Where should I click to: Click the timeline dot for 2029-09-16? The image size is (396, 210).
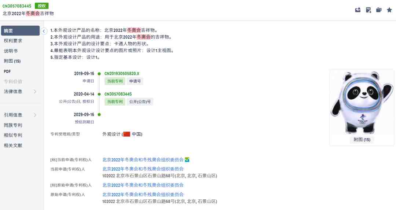coord(99,115)
